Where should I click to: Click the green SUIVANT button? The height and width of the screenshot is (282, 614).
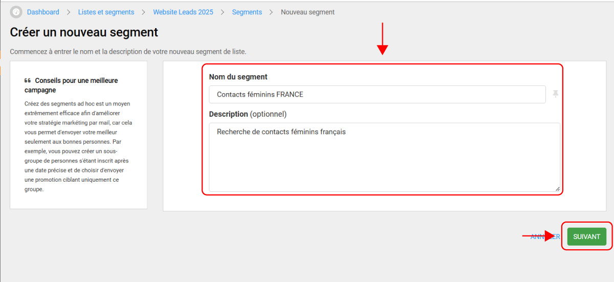click(586, 236)
